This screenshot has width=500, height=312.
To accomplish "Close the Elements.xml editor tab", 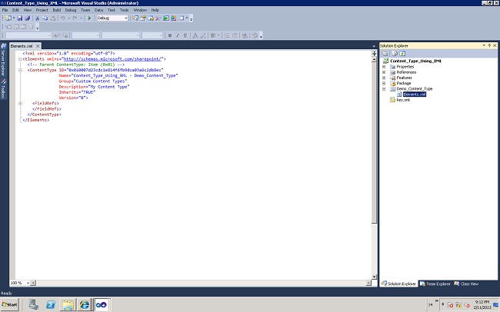I will (x=38, y=46).
